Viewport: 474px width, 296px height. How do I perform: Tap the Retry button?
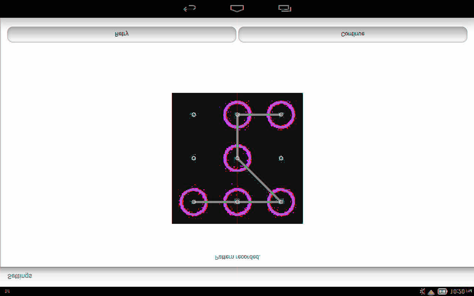[x=121, y=34]
